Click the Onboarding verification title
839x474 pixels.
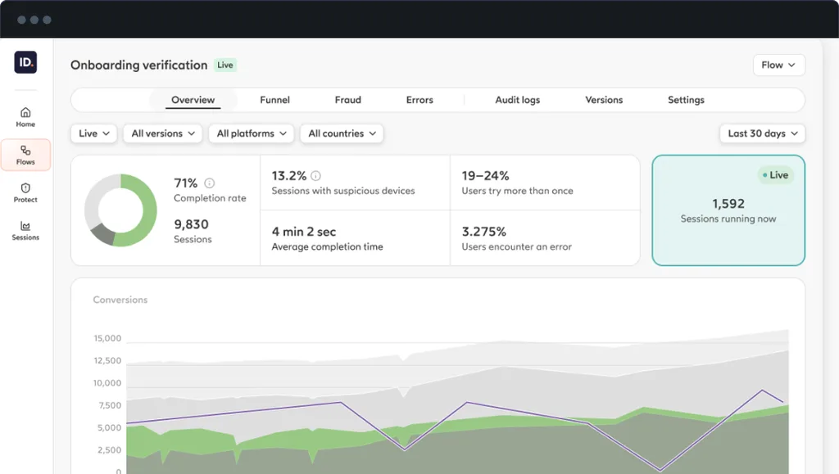coord(138,65)
